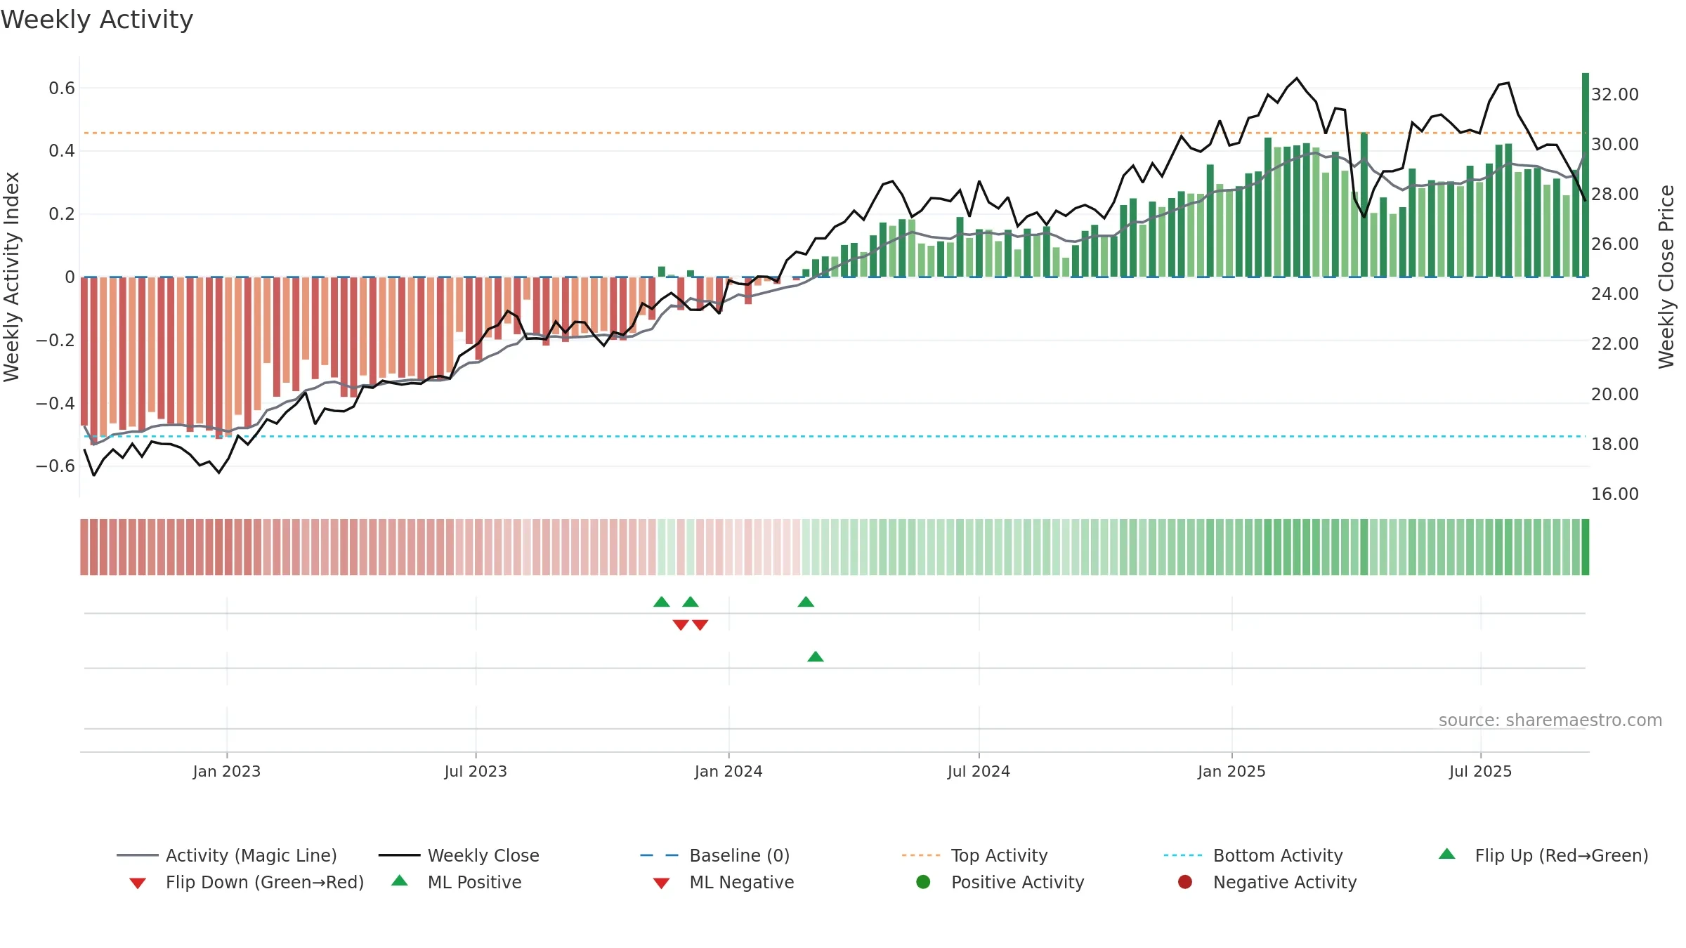Click the first red flip-down marker
1686x948 pixels.
pyautogui.click(x=681, y=625)
